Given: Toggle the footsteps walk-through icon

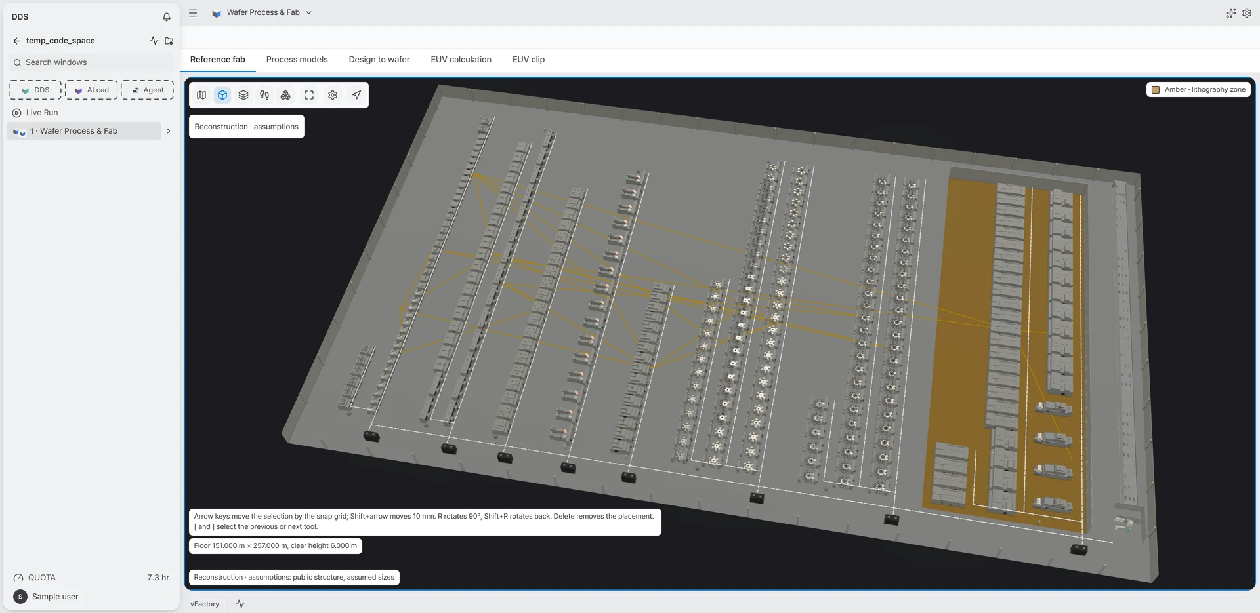Looking at the screenshot, I should coord(264,95).
